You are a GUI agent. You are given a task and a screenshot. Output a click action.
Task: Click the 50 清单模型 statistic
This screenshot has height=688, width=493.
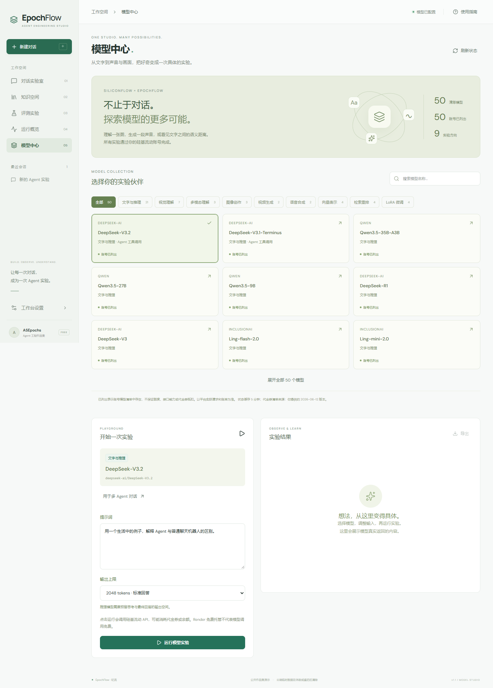click(448, 101)
